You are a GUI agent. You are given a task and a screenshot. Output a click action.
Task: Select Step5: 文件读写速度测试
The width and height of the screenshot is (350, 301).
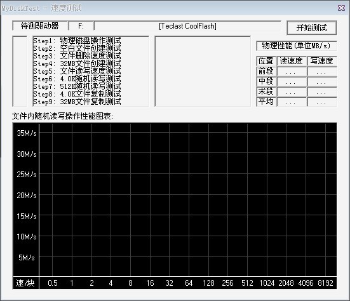[x=77, y=71]
